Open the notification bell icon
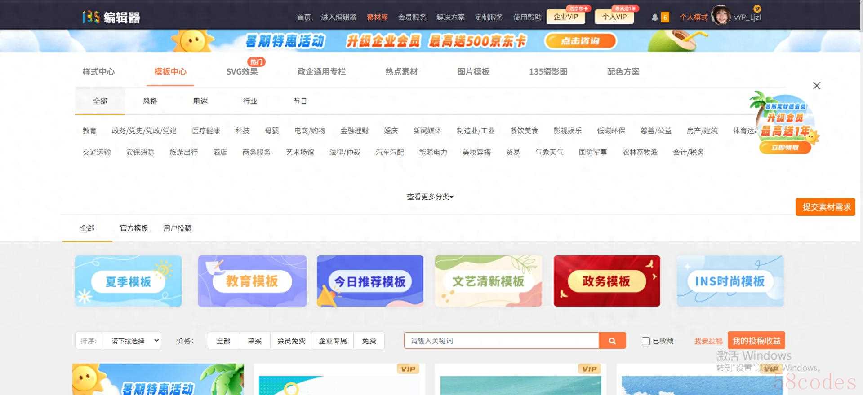This screenshot has width=863, height=395. (x=655, y=17)
